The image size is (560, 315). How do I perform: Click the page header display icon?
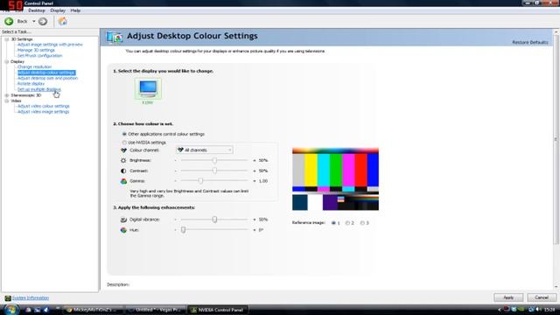[115, 37]
